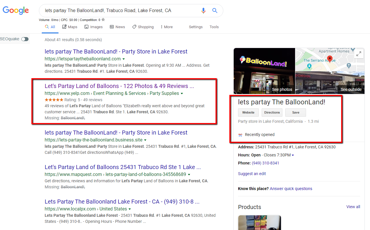Open first result Party Store in Lake Forest

tap(116, 51)
